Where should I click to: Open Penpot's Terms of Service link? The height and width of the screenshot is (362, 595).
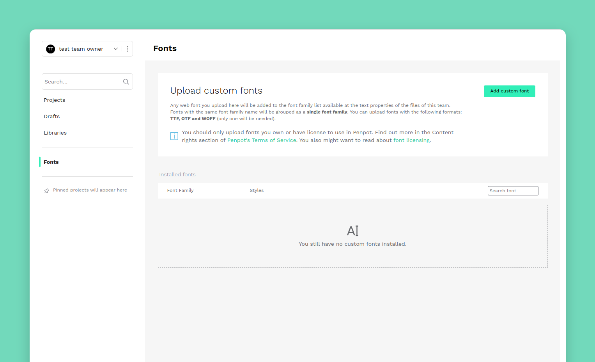pos(262,140)
